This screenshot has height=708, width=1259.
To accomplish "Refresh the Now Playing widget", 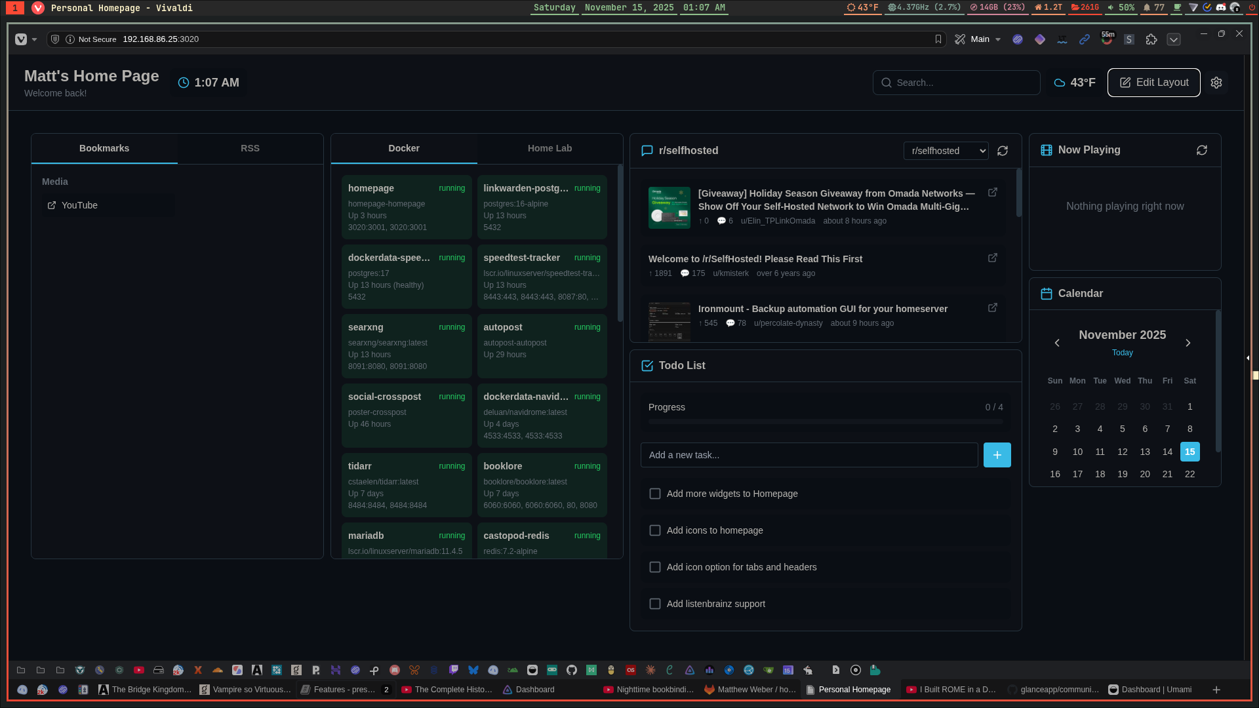I will click(x=1201, y=150).
